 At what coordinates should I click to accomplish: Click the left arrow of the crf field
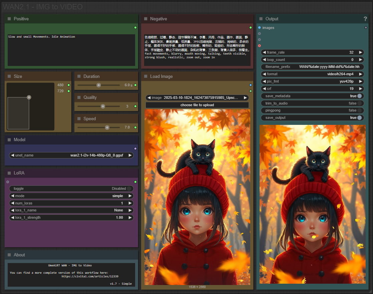264,89
